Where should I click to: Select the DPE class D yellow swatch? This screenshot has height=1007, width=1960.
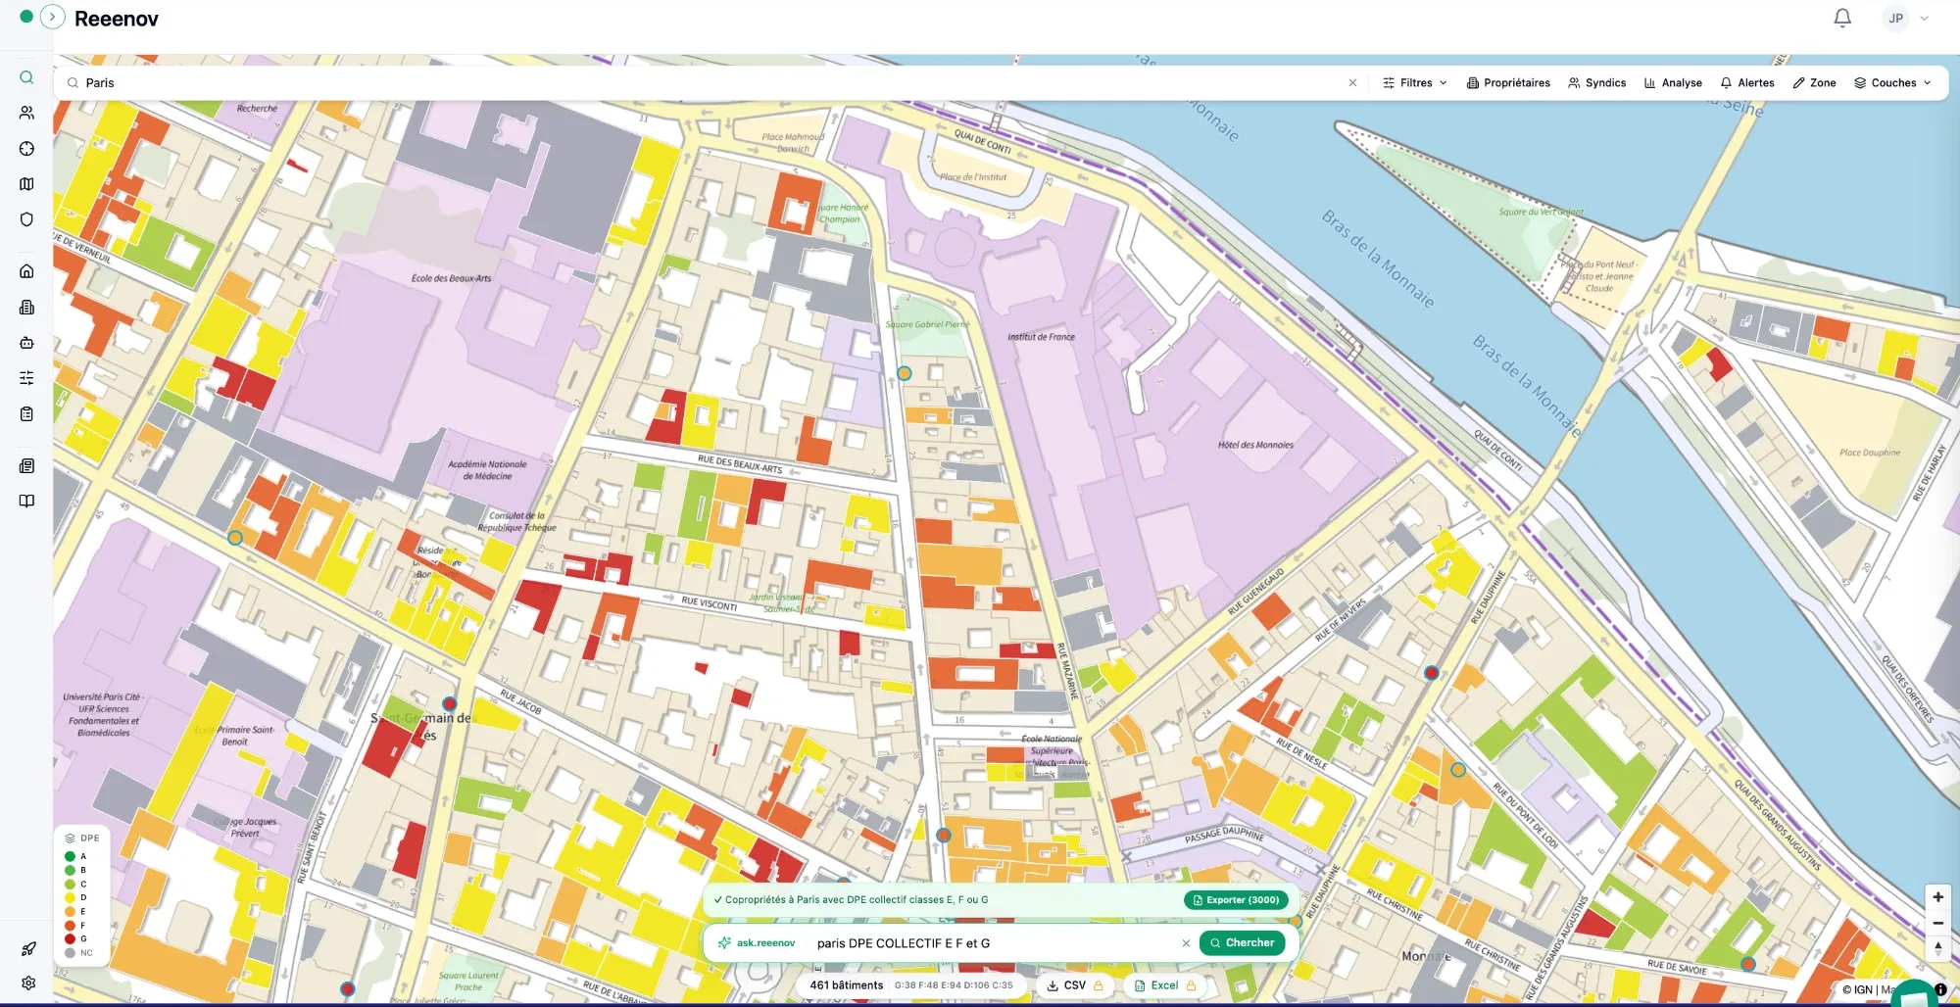(70, 897)
